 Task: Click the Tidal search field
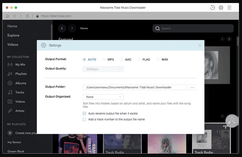click(193, 29)
